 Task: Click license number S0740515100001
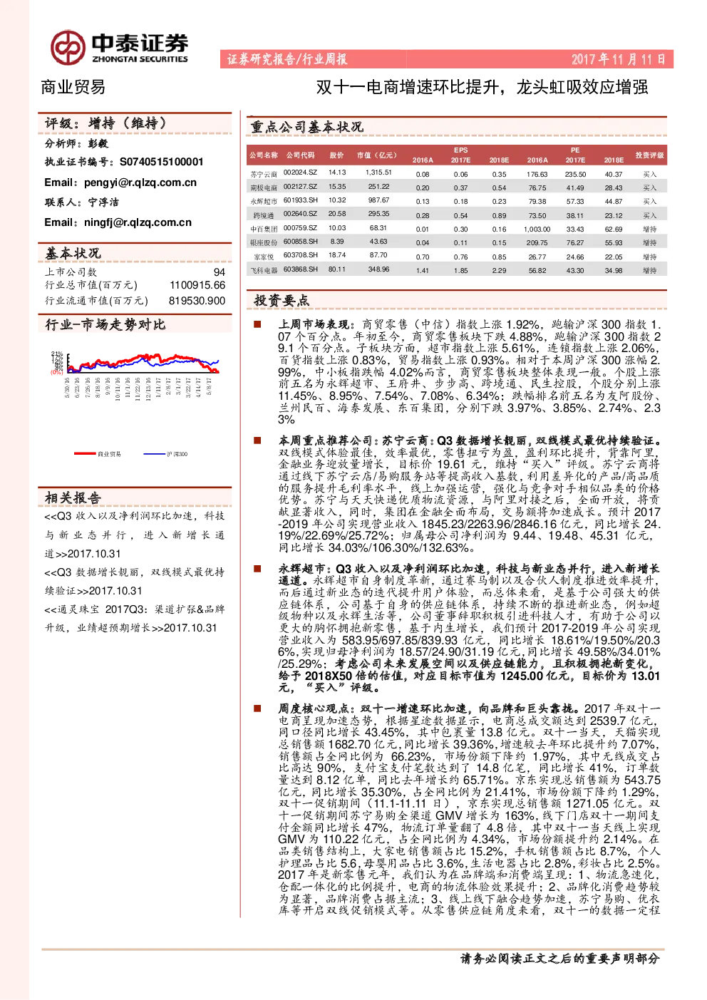tap(162, 162)
